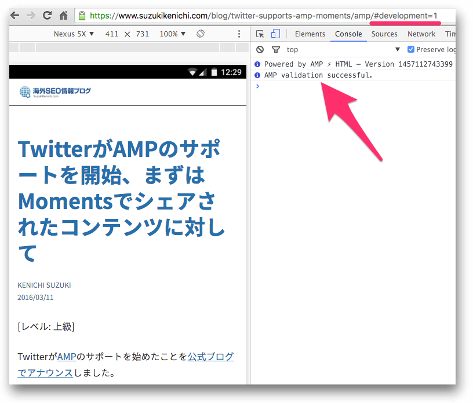Click the green secure padlock icon
The width and height of the screenshot is (473, 403).
(82, 16)
